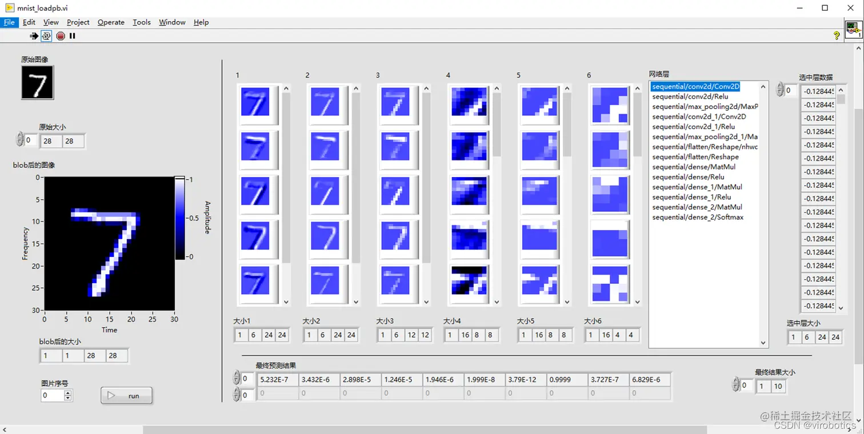Click the 图片序号 numeric input field
Screen dimensions: 864x434
click(x=52, y=395)
